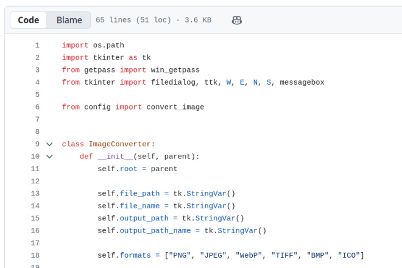
Task: Click the 'convert_image' symbol
Action: 175,107
